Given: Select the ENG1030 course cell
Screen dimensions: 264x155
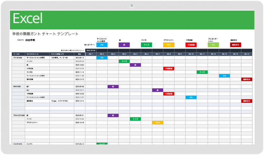Looking at the screenshot, I should pyautogui.click(x=18, y=87).
